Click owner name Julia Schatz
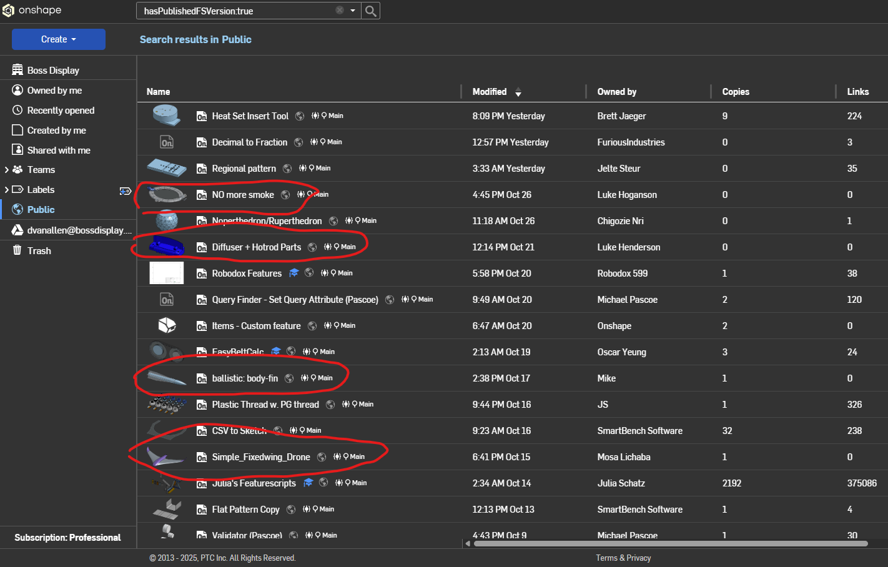This screenshot has width=888, height=567. [x=621, y=483]
